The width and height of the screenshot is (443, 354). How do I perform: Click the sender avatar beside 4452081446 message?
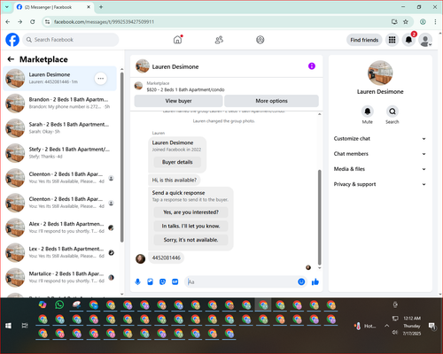(x=140, y=258)
